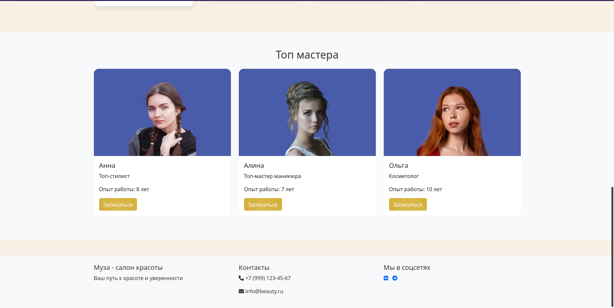This screenshot has height=308, width=614.
Task: Click Опыт работы: 10 лет text
Action: [415, 189]
